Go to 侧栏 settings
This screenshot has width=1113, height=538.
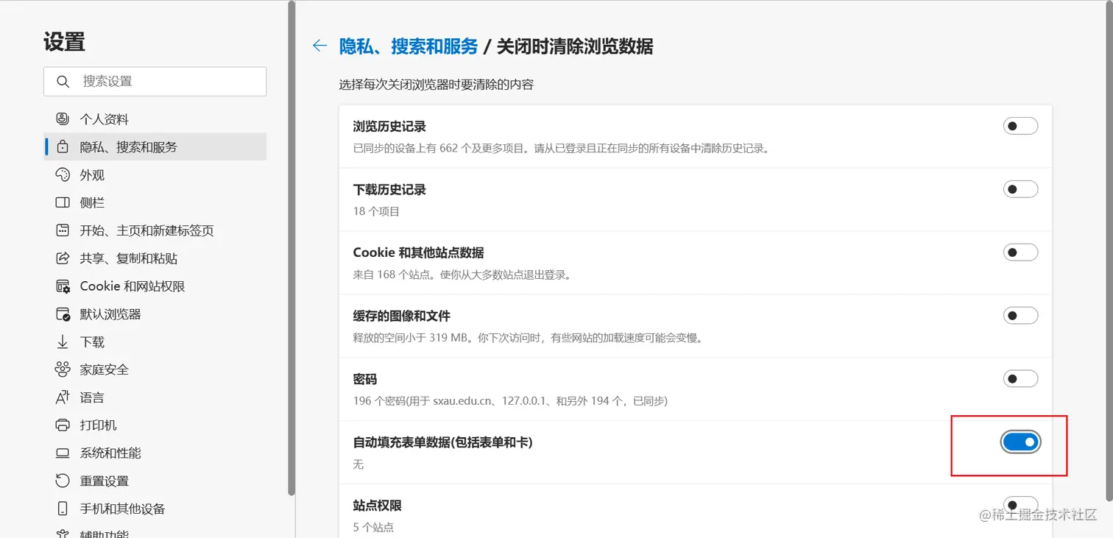155,202
